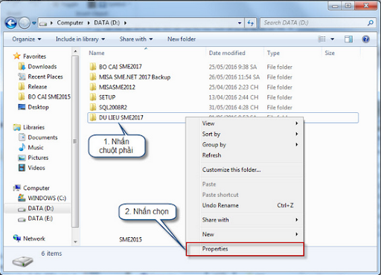The image size is (381, 275).
Task: Click the 6 items status text
Action: click(51, 253)
